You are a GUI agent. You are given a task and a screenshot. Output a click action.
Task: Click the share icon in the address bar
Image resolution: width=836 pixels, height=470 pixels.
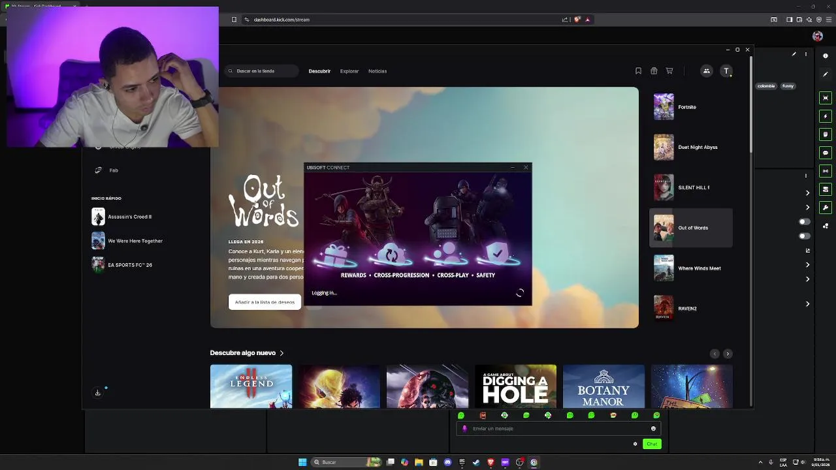565,20
